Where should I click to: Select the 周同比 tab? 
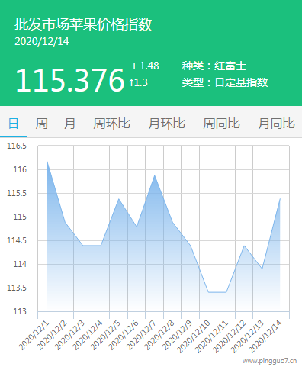[x=221, y=124]
